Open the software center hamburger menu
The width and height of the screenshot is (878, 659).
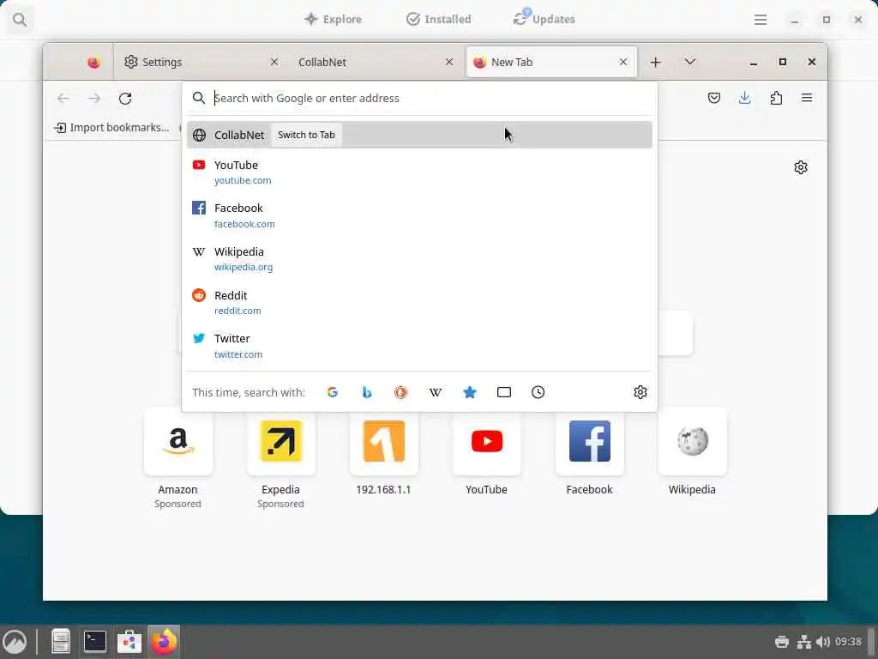[761, 20]
